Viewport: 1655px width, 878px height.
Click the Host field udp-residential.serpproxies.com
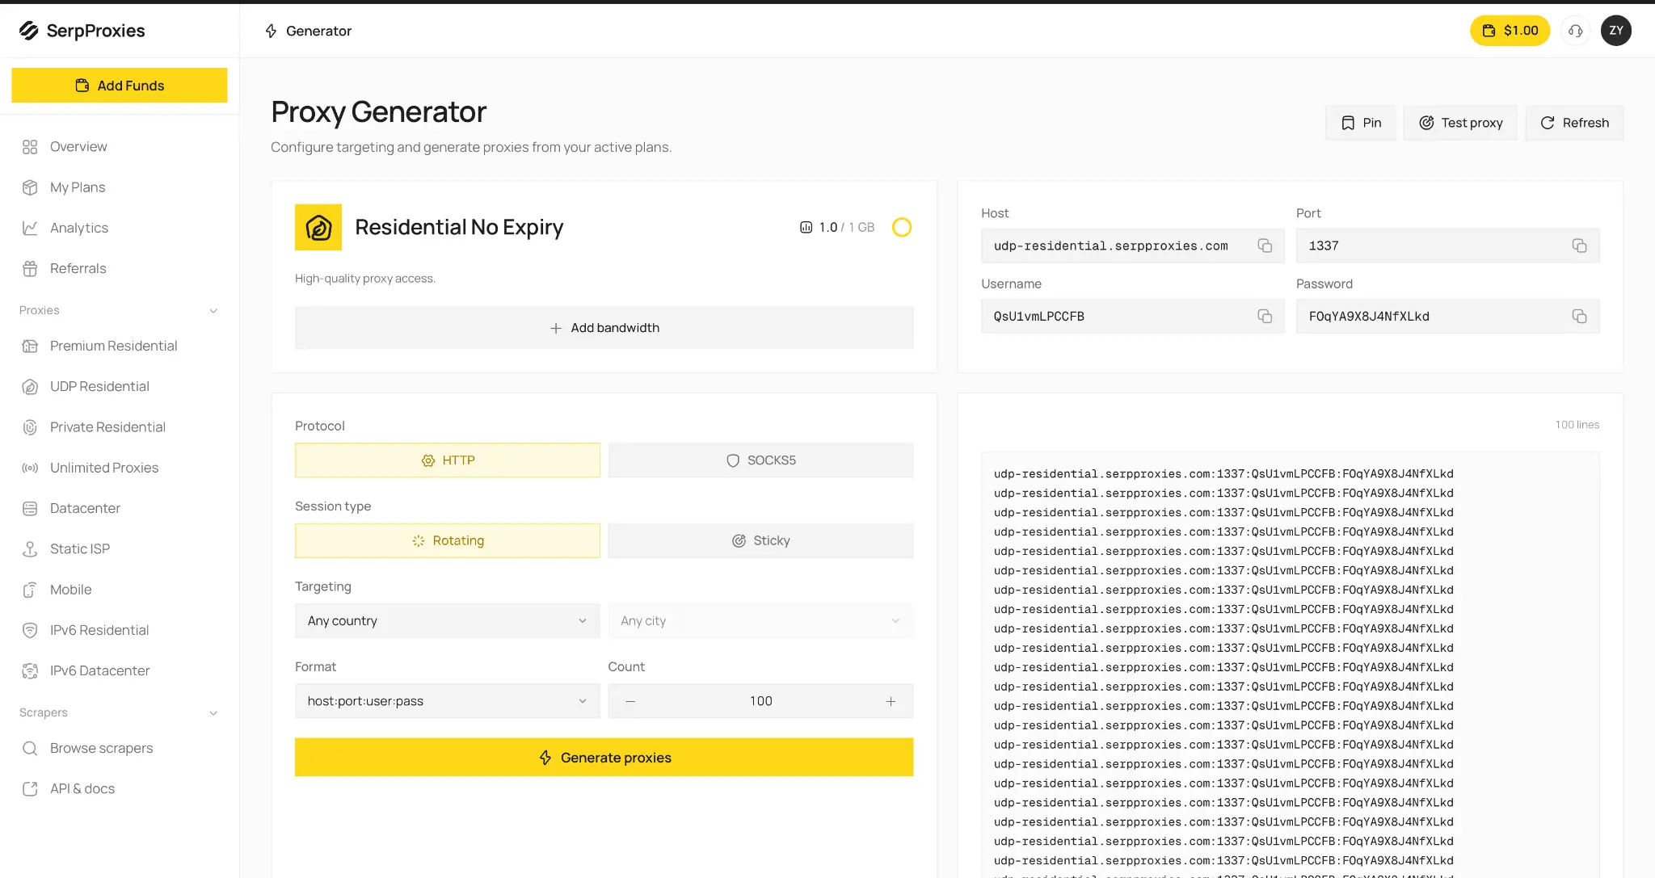point(1133,246)
